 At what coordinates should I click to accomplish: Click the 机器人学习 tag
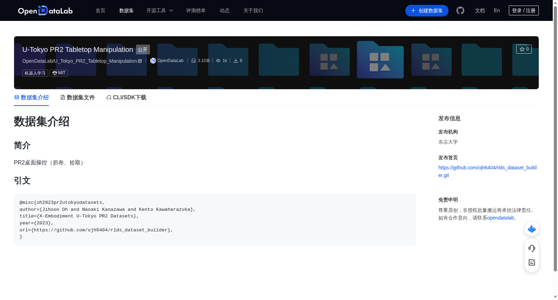click(x=35, y=73)
